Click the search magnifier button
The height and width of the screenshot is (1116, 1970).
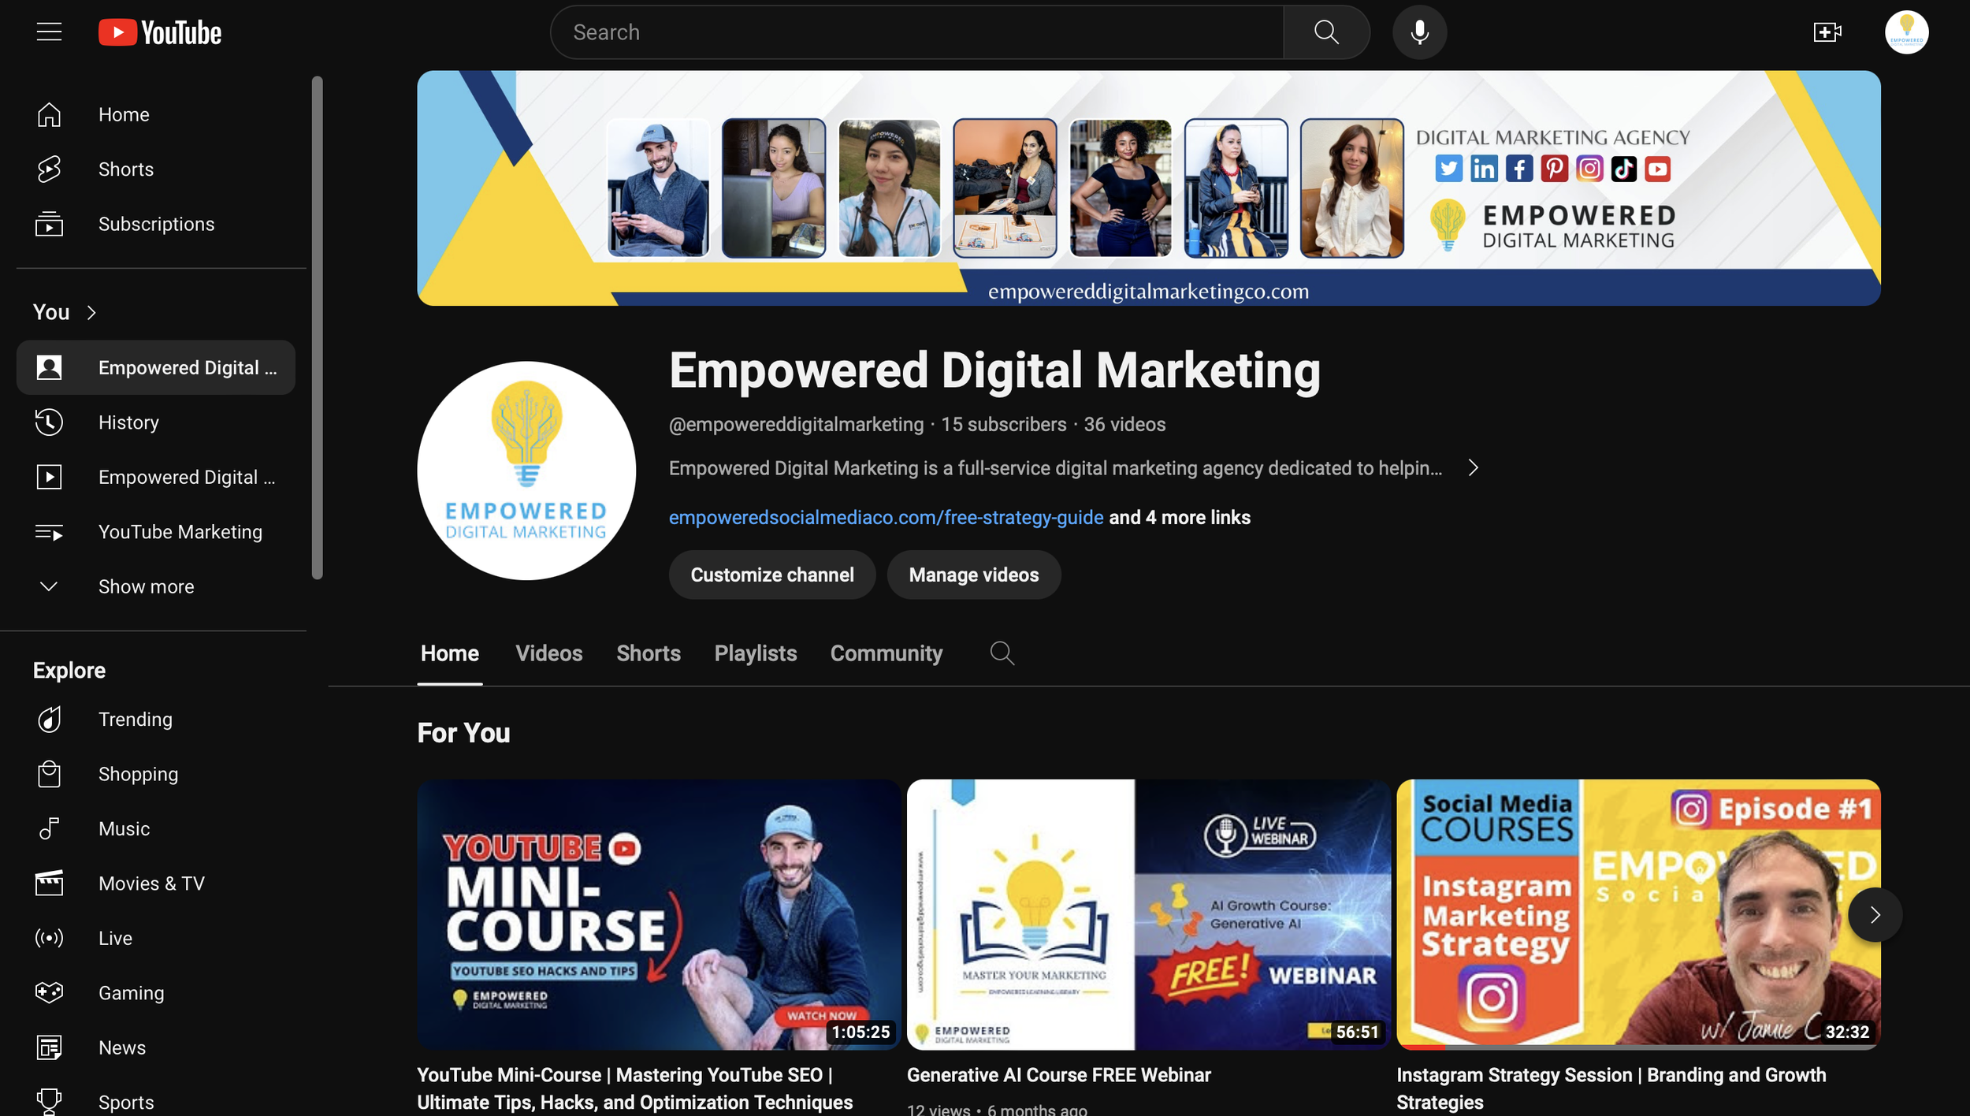[x=1326, y=32]
